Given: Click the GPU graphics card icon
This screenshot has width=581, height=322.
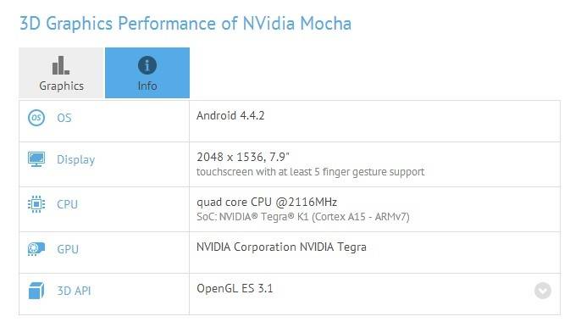Looking at the screenshot, I should pos(36,249).
